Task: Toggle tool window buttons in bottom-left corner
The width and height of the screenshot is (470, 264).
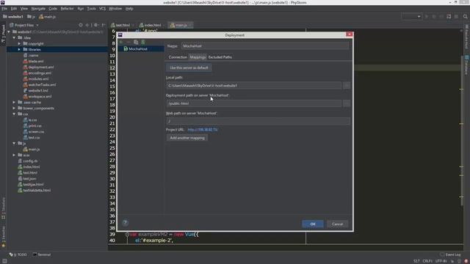Action: (x=4, y=261)
